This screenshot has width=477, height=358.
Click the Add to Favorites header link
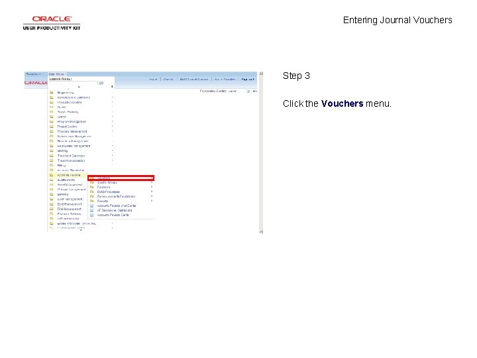tap(225, 79)
